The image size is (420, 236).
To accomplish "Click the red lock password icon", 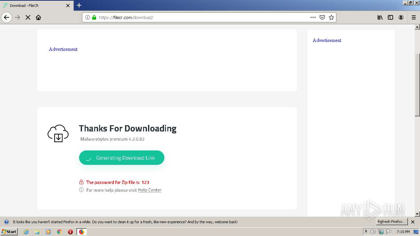I will 81,182.
